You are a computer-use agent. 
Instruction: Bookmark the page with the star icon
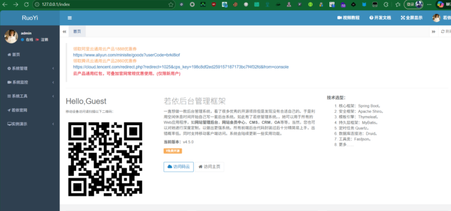(x=170, y=5)
